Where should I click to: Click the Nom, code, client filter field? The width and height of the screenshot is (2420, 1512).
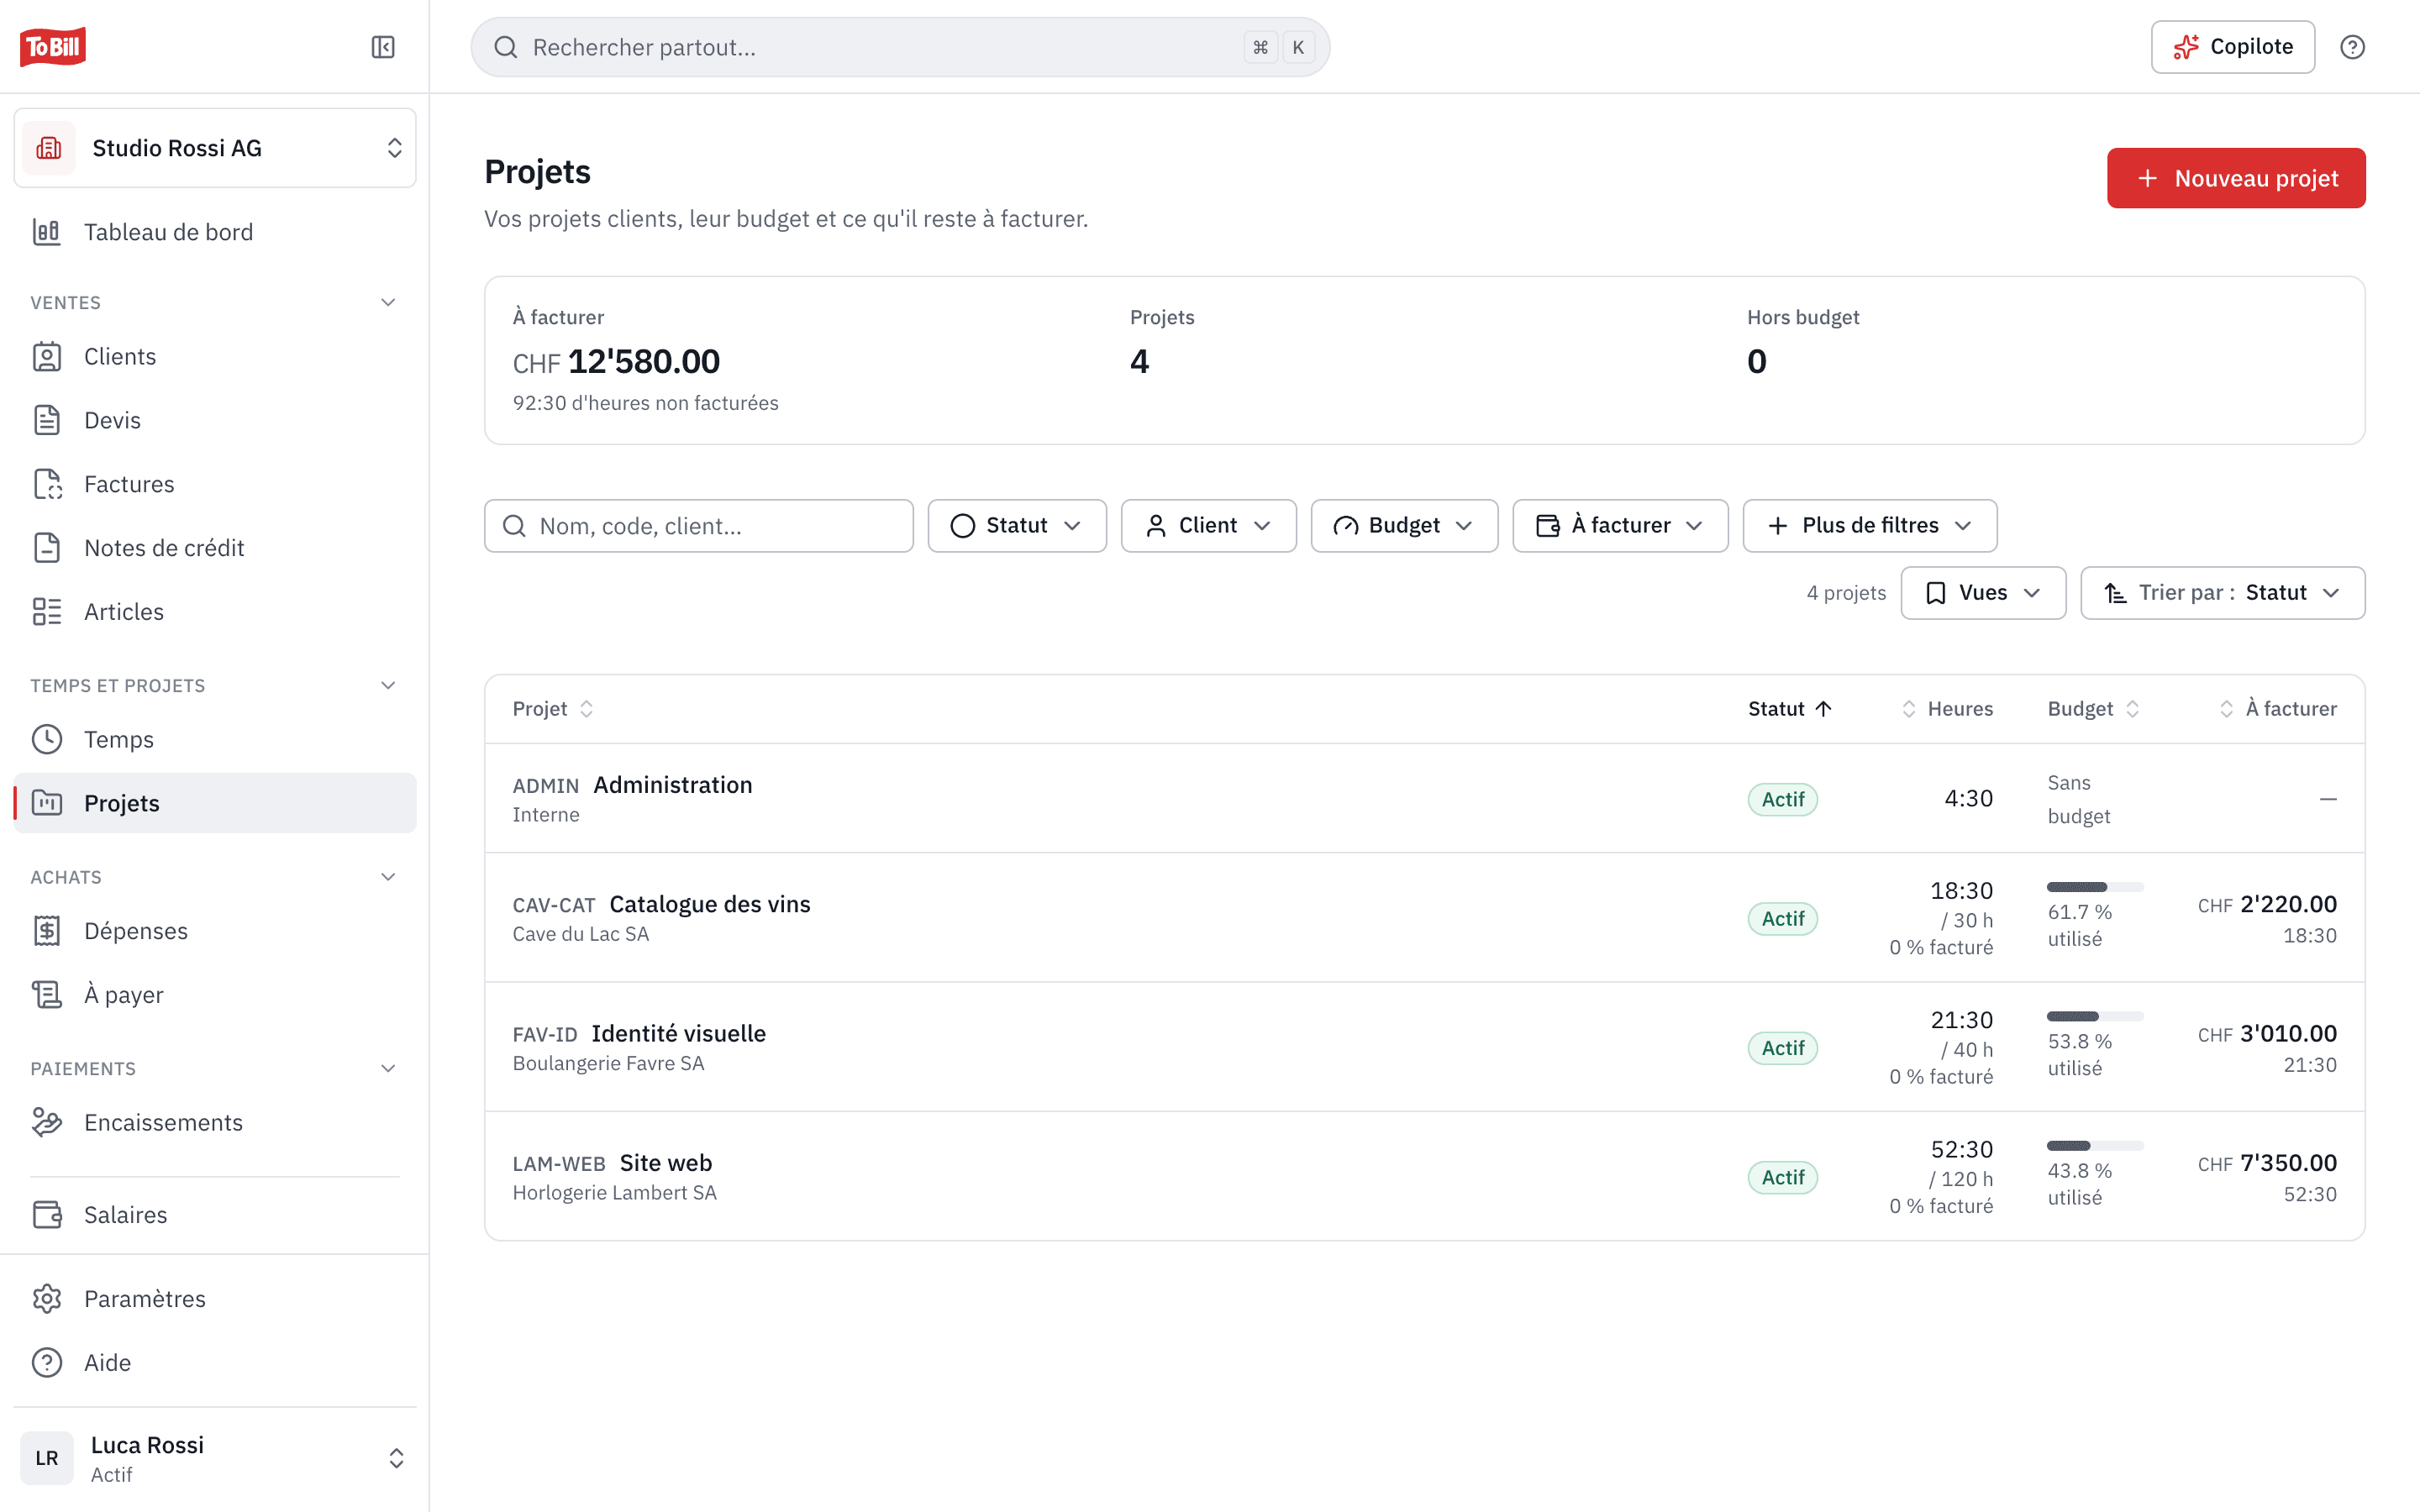(x=698, y=526)
